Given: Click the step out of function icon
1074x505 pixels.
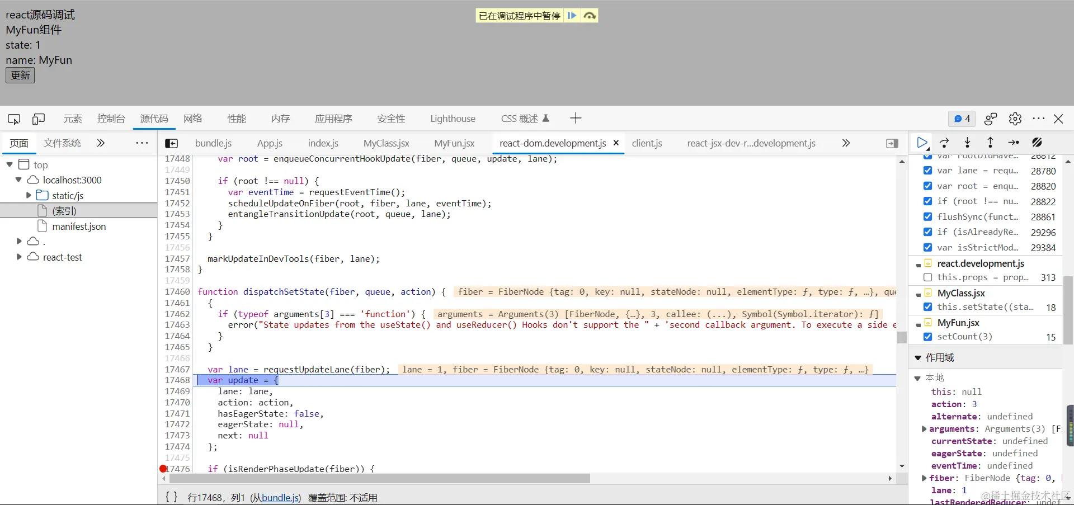Looking at the screenshot, I should pos(990,143).
